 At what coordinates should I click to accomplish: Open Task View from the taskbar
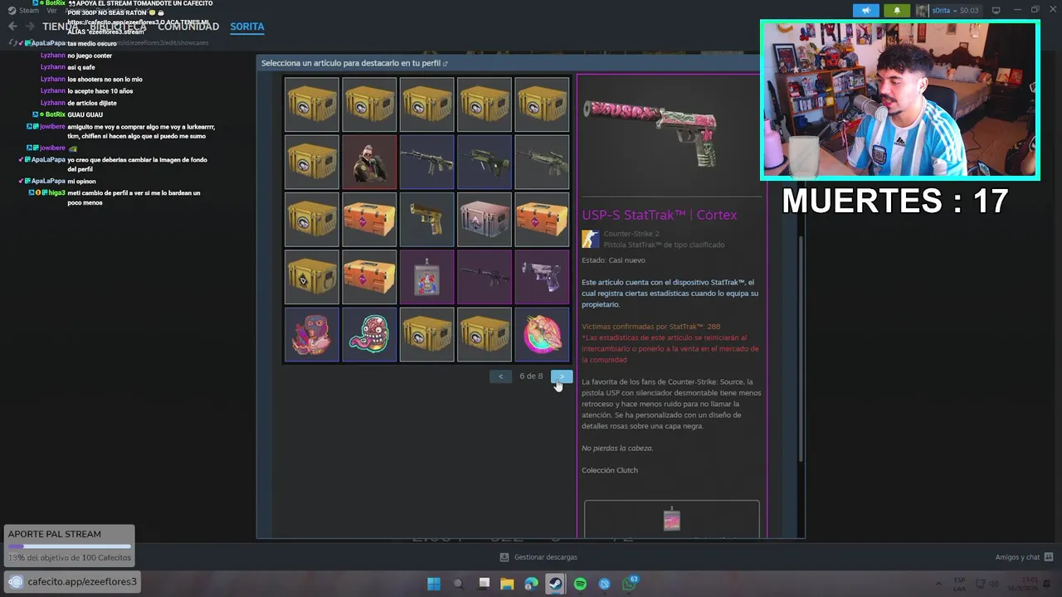point(484,584)
